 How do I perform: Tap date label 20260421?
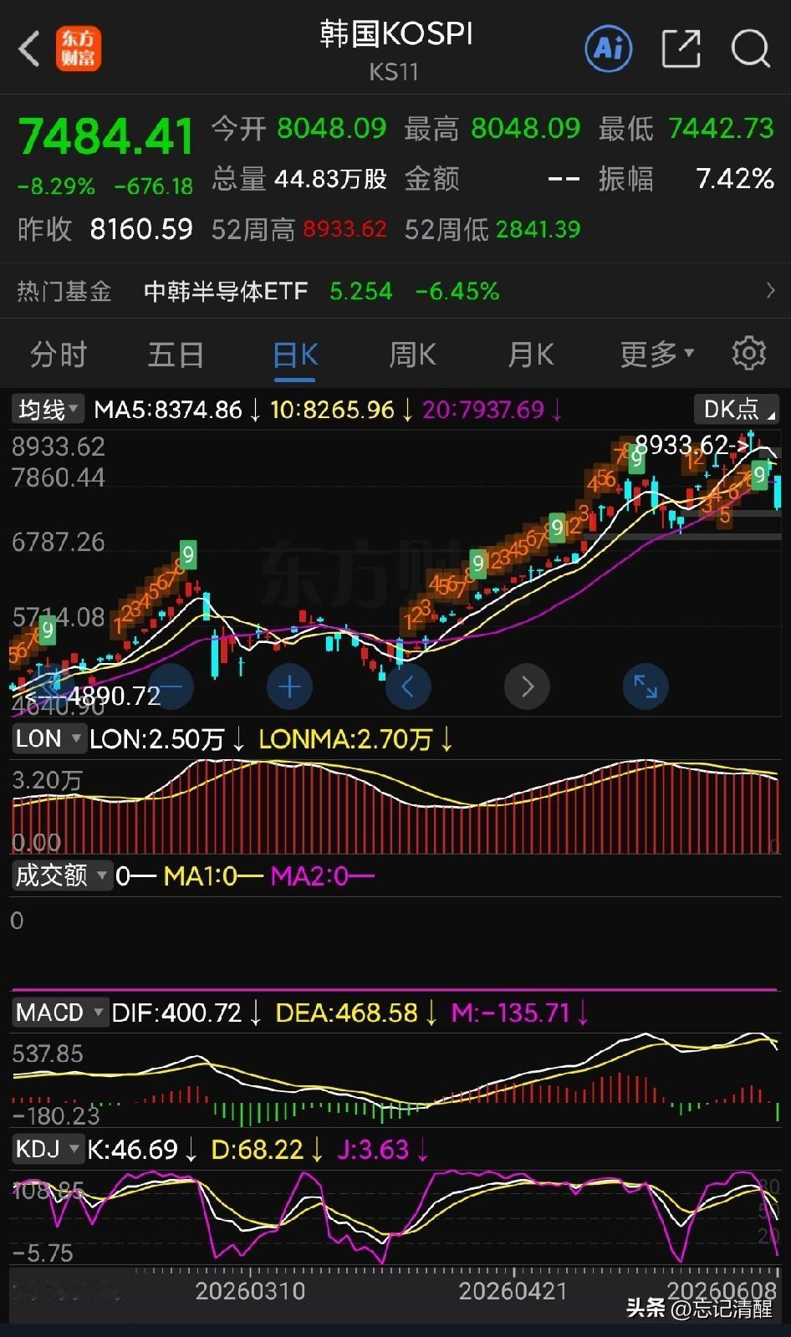pos(513,1292)
